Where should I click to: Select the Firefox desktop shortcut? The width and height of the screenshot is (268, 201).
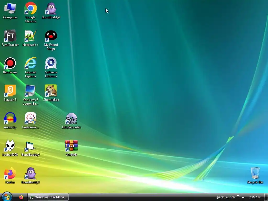pyautogui.click(x=10, y=176)
